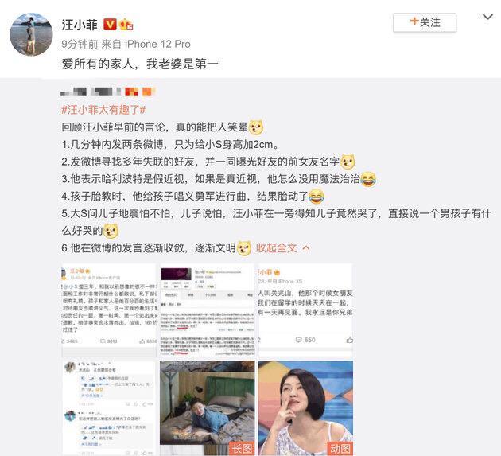Open the 动图 woman thinking thumbnail

pos(305,407)
